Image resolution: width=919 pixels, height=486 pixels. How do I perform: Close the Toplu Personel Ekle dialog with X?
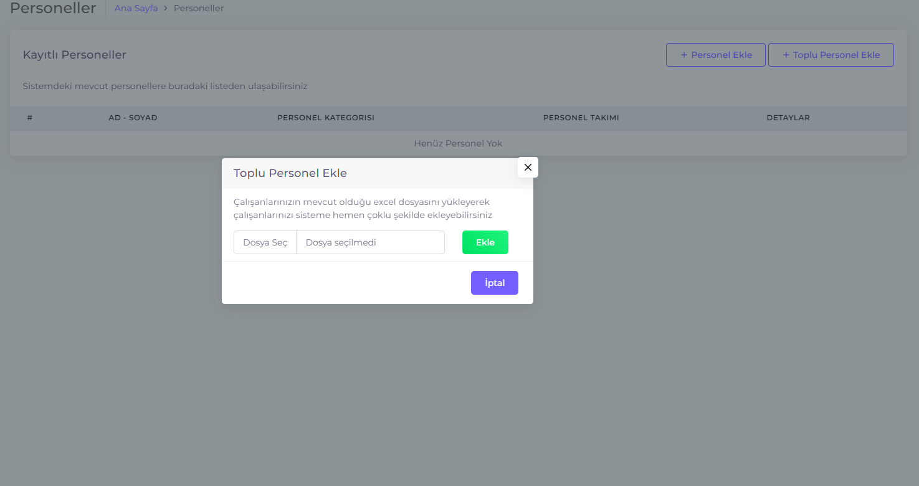[528, 167]
